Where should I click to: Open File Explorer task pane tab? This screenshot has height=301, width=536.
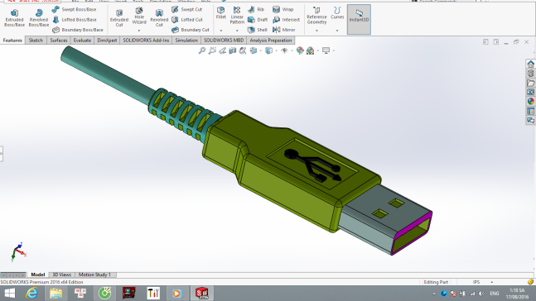click(530, 83)
